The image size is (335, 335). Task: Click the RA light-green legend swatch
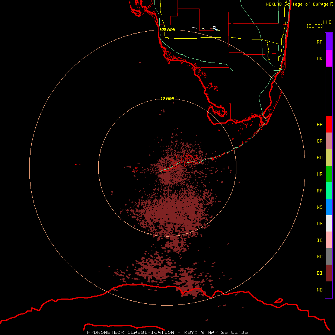[x=329, y=191]
